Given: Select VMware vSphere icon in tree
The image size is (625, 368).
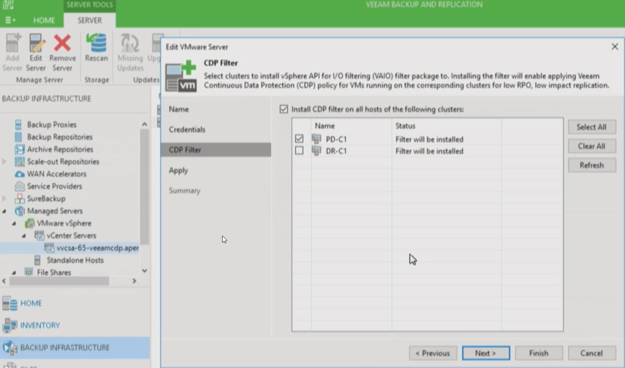Looking at the screenshot, I should pos(29,223).
